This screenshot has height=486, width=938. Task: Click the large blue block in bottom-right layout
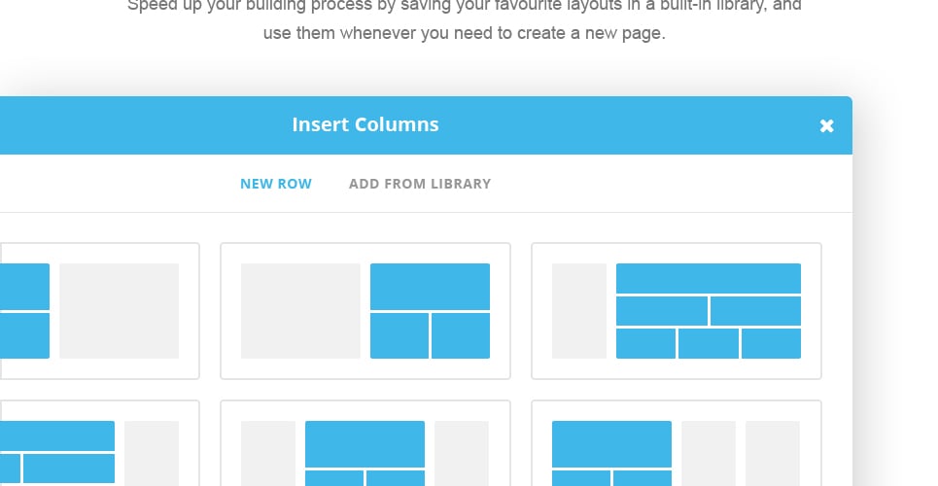click(x=611, y=443)
